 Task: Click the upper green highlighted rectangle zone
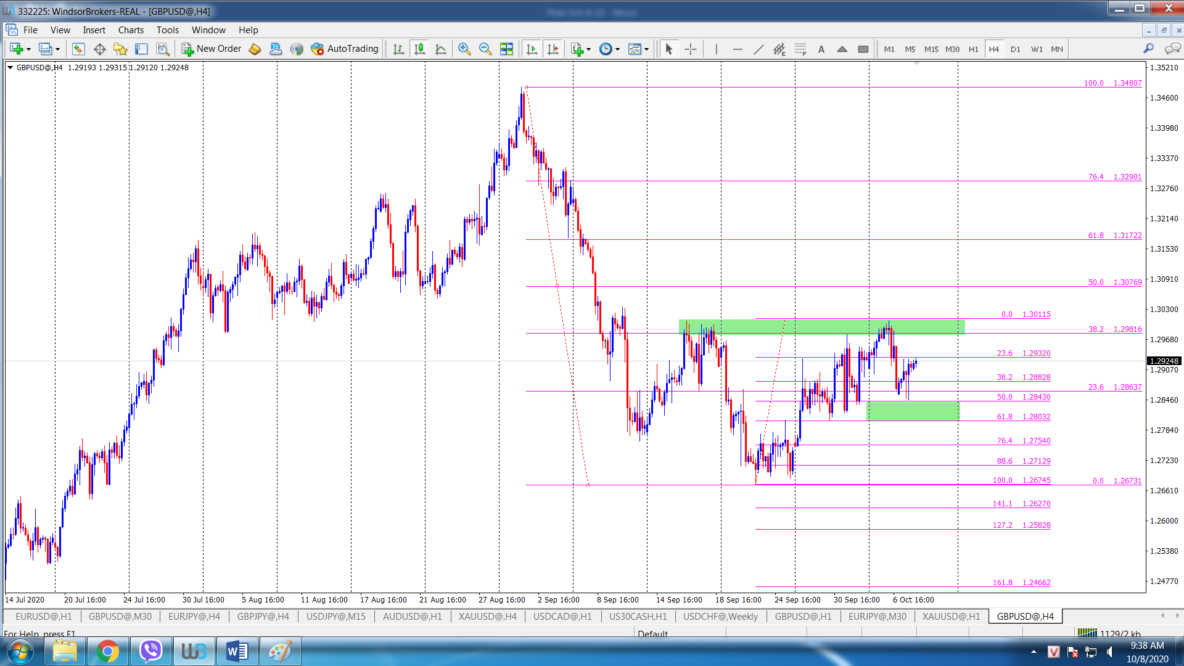[x=821, y=326]
